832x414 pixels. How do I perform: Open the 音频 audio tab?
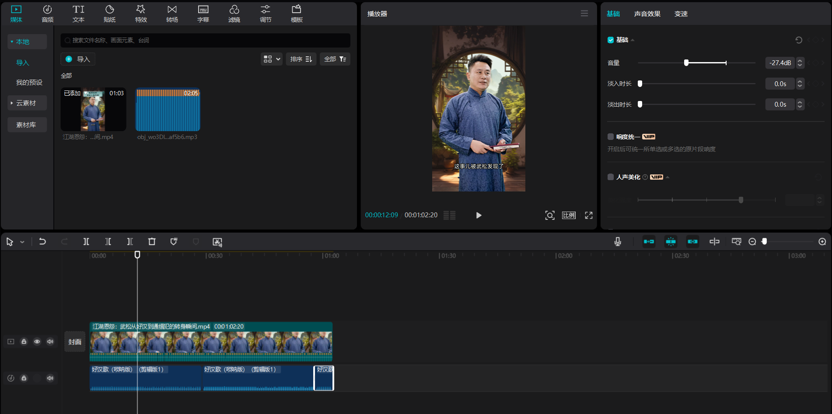coord(47,14)
